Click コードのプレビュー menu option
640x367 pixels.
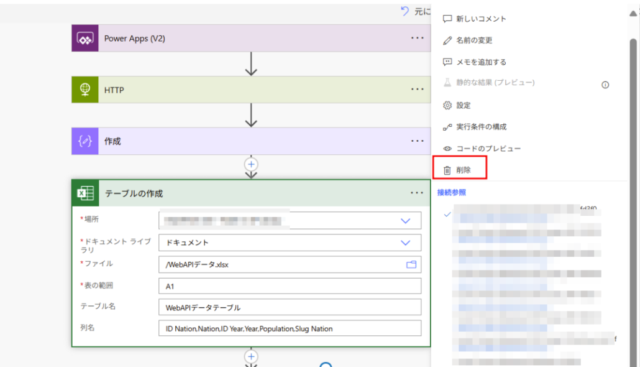pyautogui.click(x=488, y=148)
